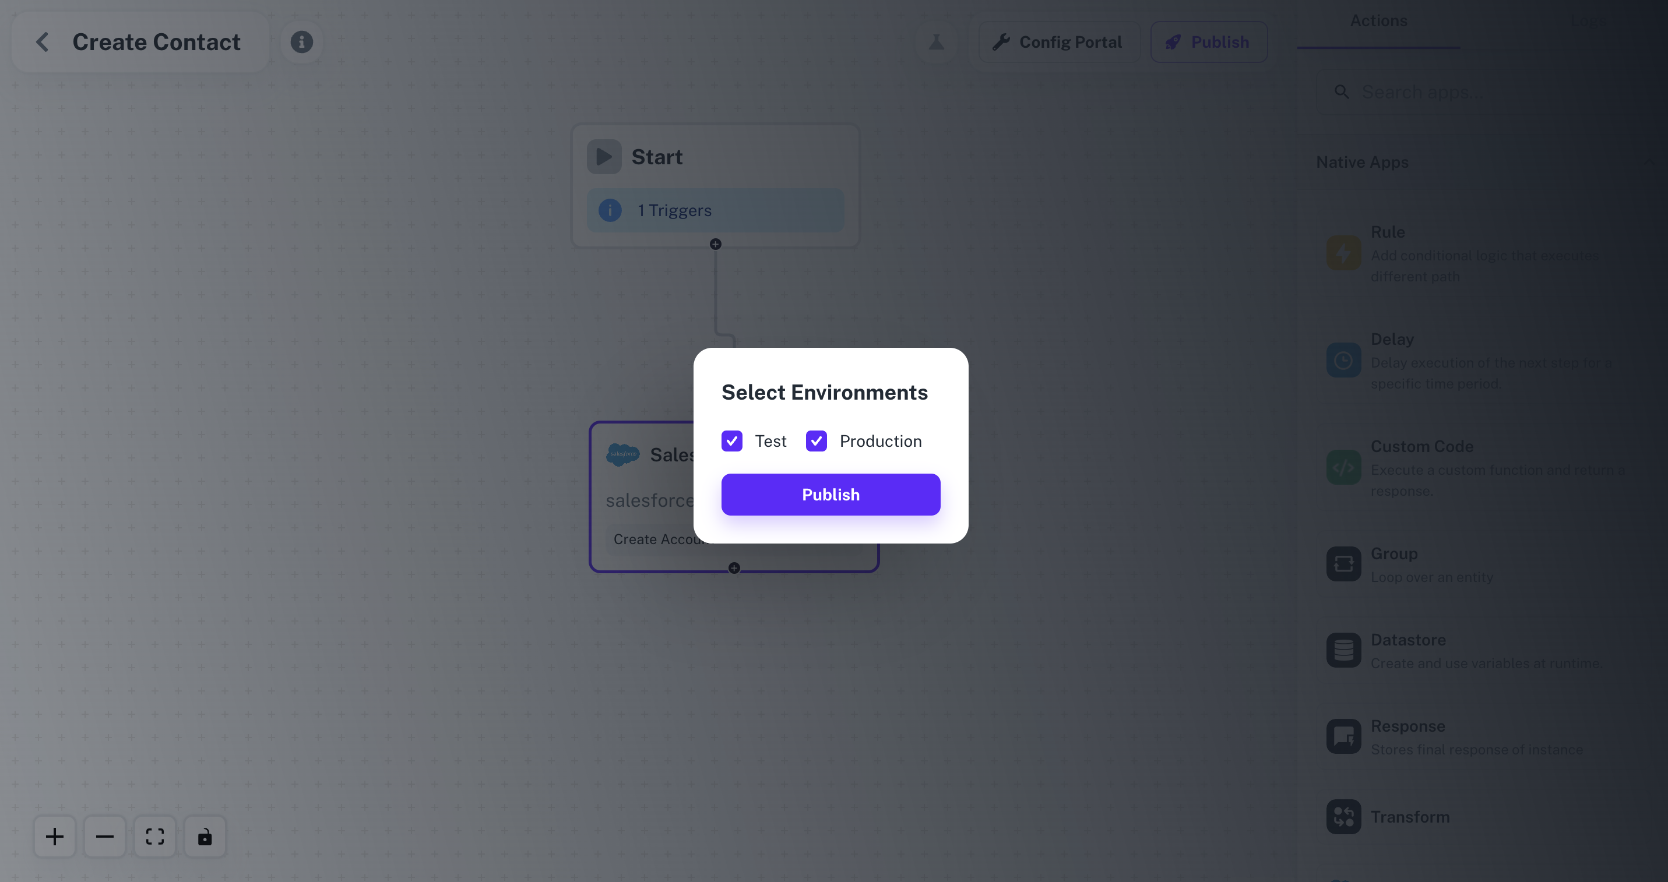Open the Actions tab
1668x882 pixels.
tap(1378, 20)
